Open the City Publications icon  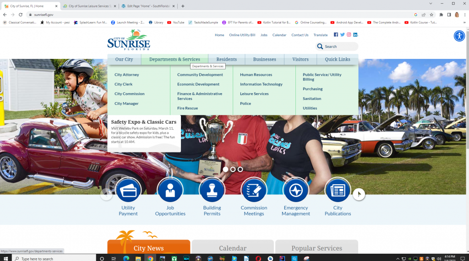coord(338,190)
